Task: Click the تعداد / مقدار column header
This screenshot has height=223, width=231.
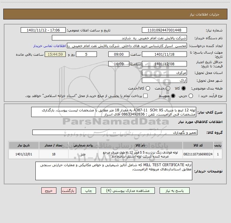Action: click(54, 145)
